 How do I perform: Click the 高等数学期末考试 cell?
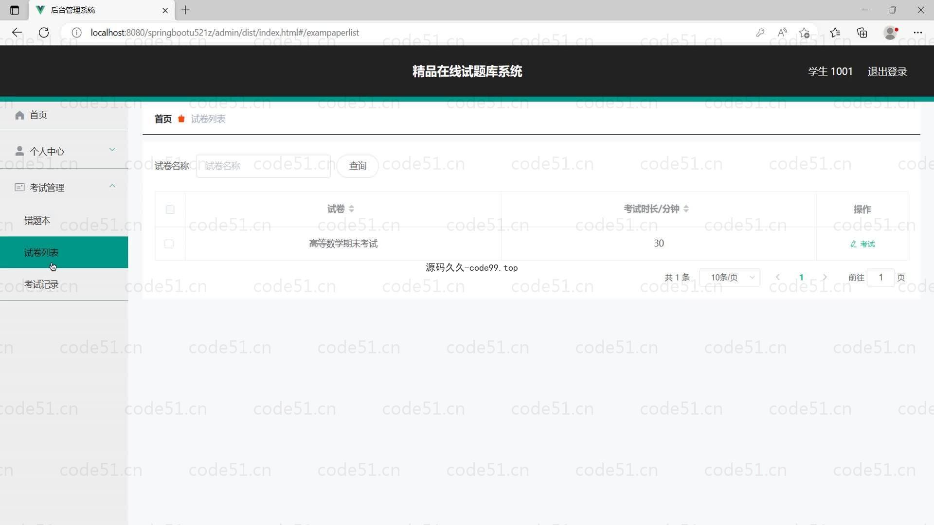(x=343, y=244)
